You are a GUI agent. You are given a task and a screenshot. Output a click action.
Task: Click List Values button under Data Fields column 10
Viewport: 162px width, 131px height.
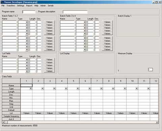[132, 113]
